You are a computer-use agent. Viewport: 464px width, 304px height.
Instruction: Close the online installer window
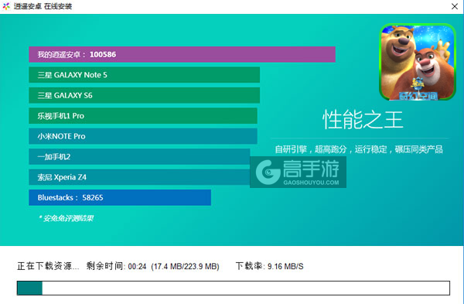(x=455, y=6)
